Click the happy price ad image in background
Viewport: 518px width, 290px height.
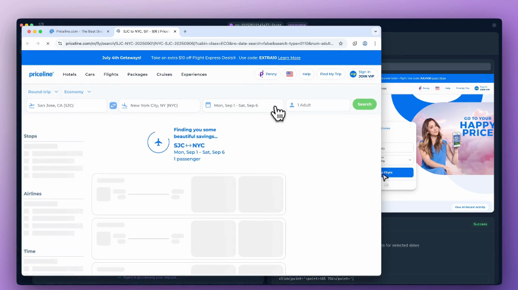point(454,139)
